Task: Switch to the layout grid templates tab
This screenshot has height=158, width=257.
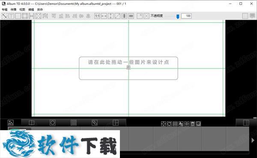Action: tap(116, 122)
